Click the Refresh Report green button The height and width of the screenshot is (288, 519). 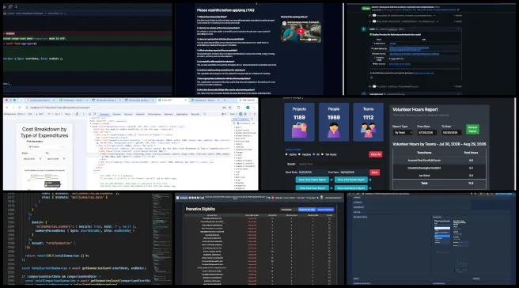coord(472,129)
